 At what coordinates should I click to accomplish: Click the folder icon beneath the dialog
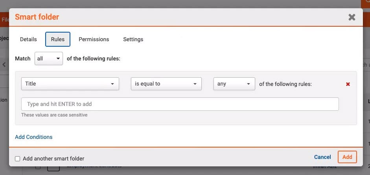[x=53, y=169]
